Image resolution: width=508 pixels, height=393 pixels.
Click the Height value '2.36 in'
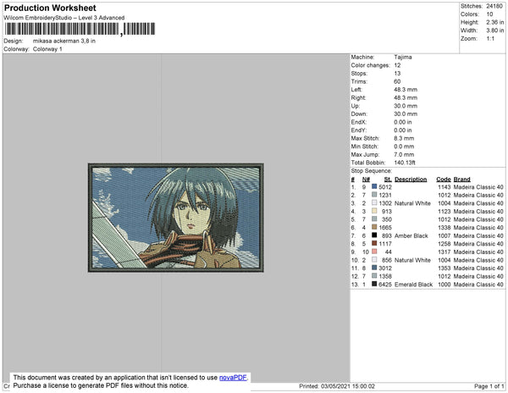pyautogui.click(x=495, y=22)
